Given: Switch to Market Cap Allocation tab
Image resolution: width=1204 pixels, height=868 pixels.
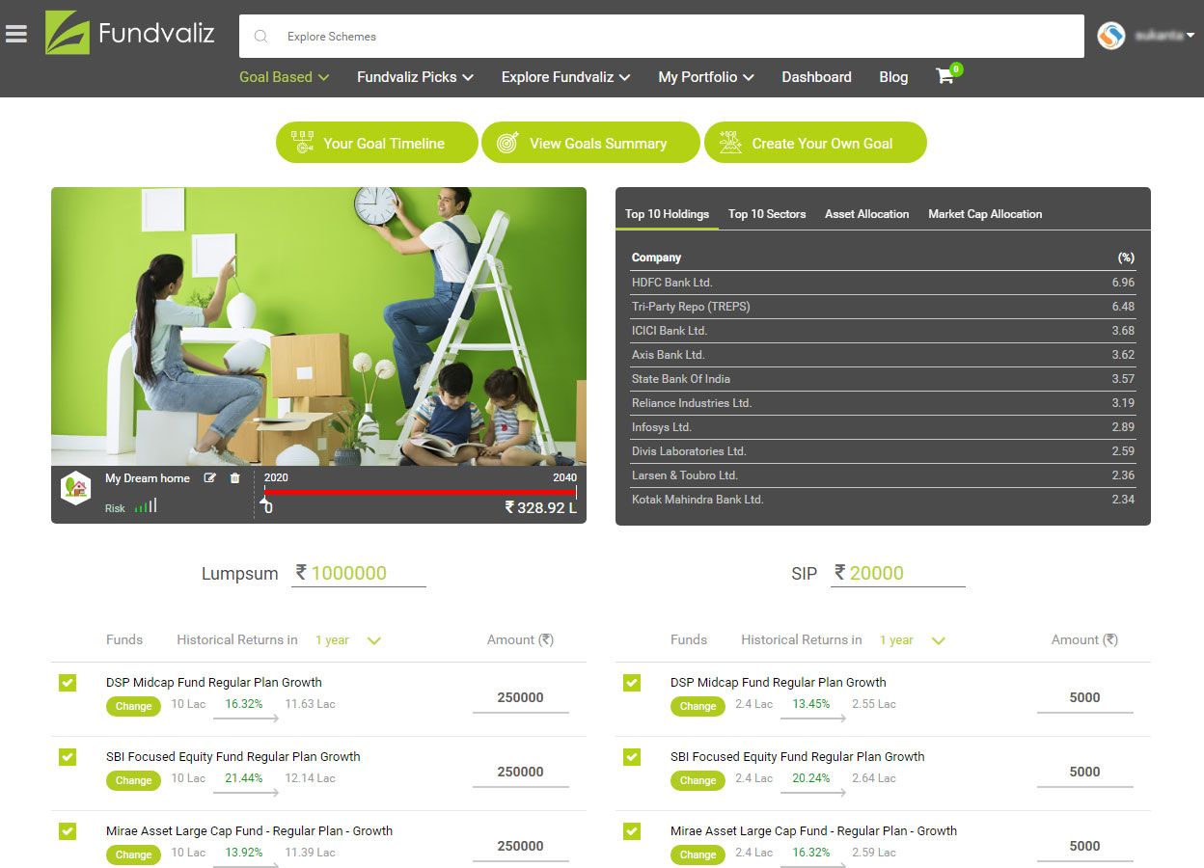Looking at the screenshot, I should (x=985, y=214).
